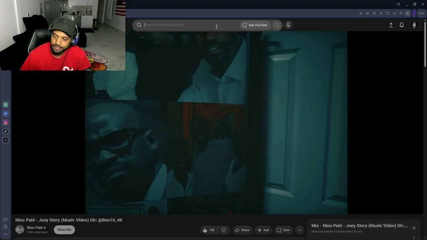Open the YouTube account avatar menu
427x240 pixels.
coord(414,25)
